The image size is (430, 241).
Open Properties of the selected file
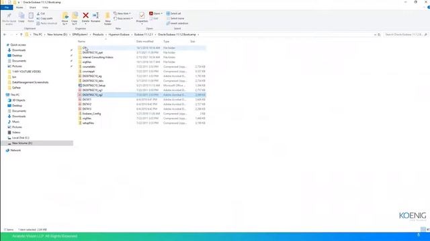[x=142, y=17]
